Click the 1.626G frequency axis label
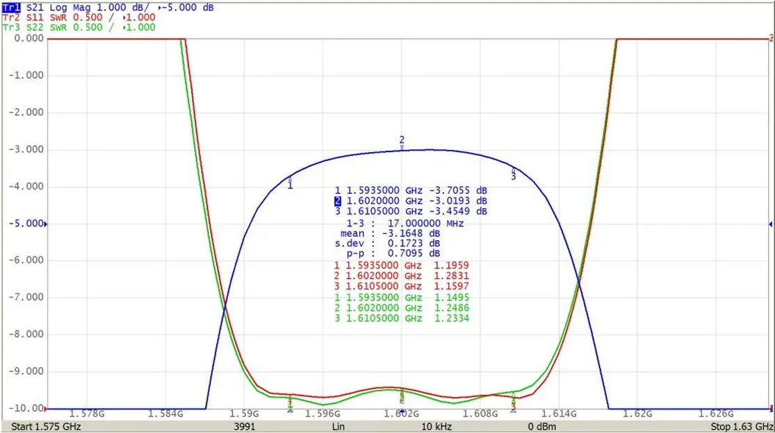The width and height of the screenshot is (775, 433). point(716,414)
